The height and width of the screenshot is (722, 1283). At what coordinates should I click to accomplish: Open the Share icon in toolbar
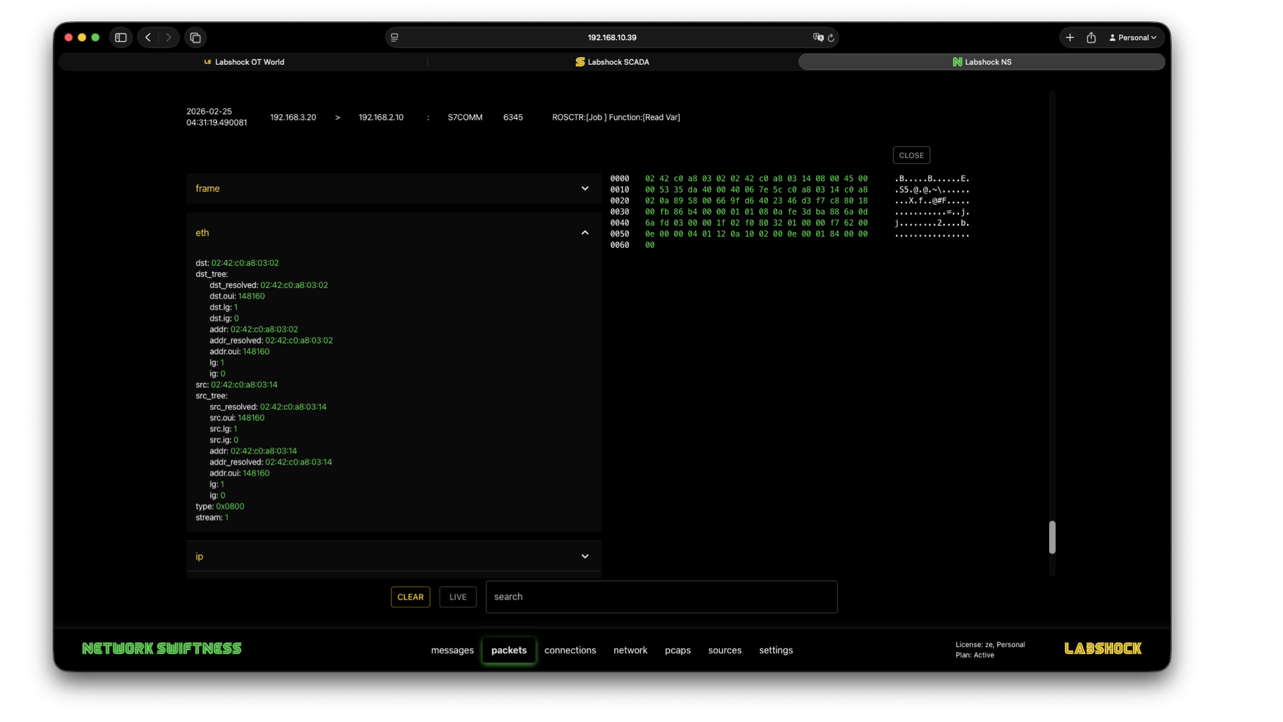point(1091,37)
